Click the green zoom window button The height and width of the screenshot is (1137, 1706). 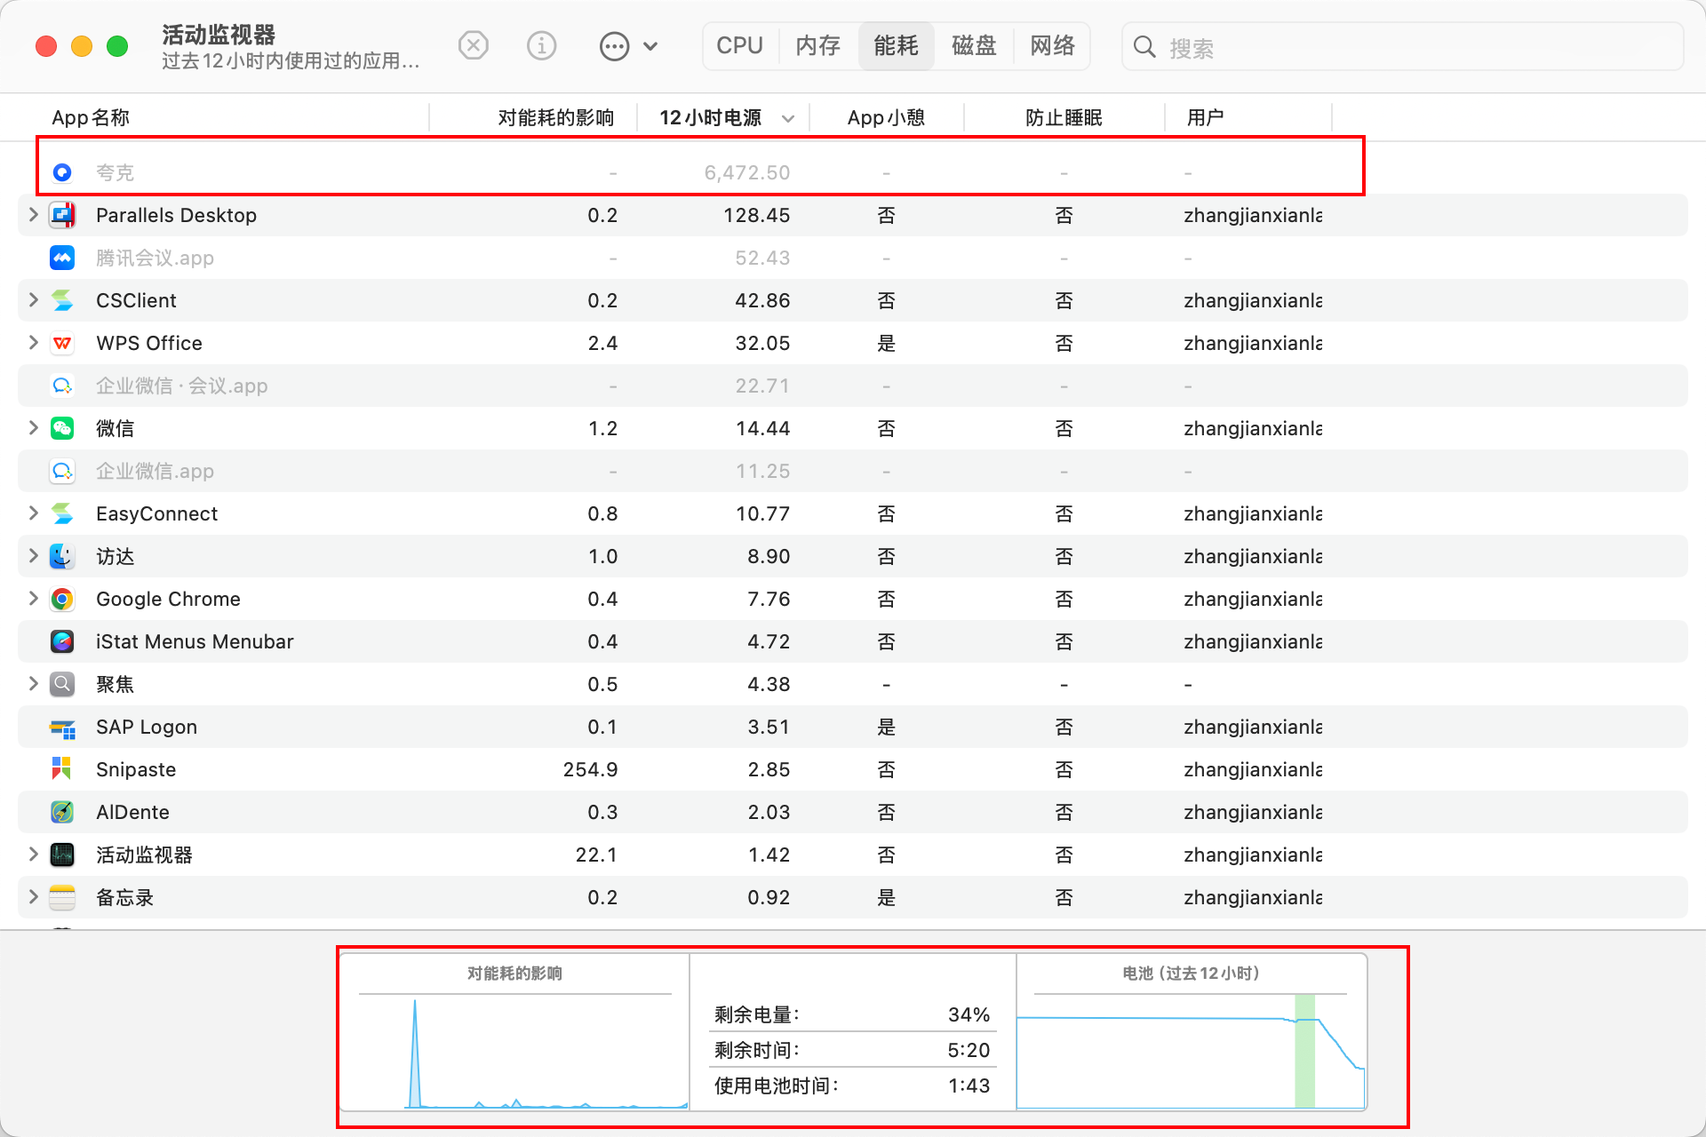[117, 46]
